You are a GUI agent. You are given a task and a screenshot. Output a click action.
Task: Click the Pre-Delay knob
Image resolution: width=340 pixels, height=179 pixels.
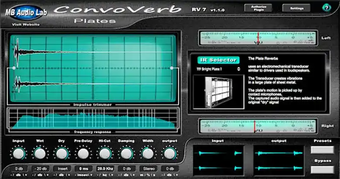tap(83, 154)
